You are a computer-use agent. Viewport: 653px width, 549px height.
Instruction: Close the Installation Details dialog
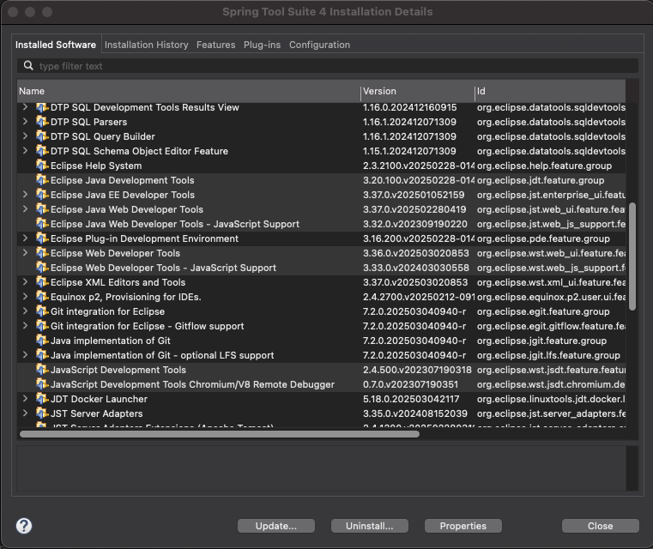point(600,526)
